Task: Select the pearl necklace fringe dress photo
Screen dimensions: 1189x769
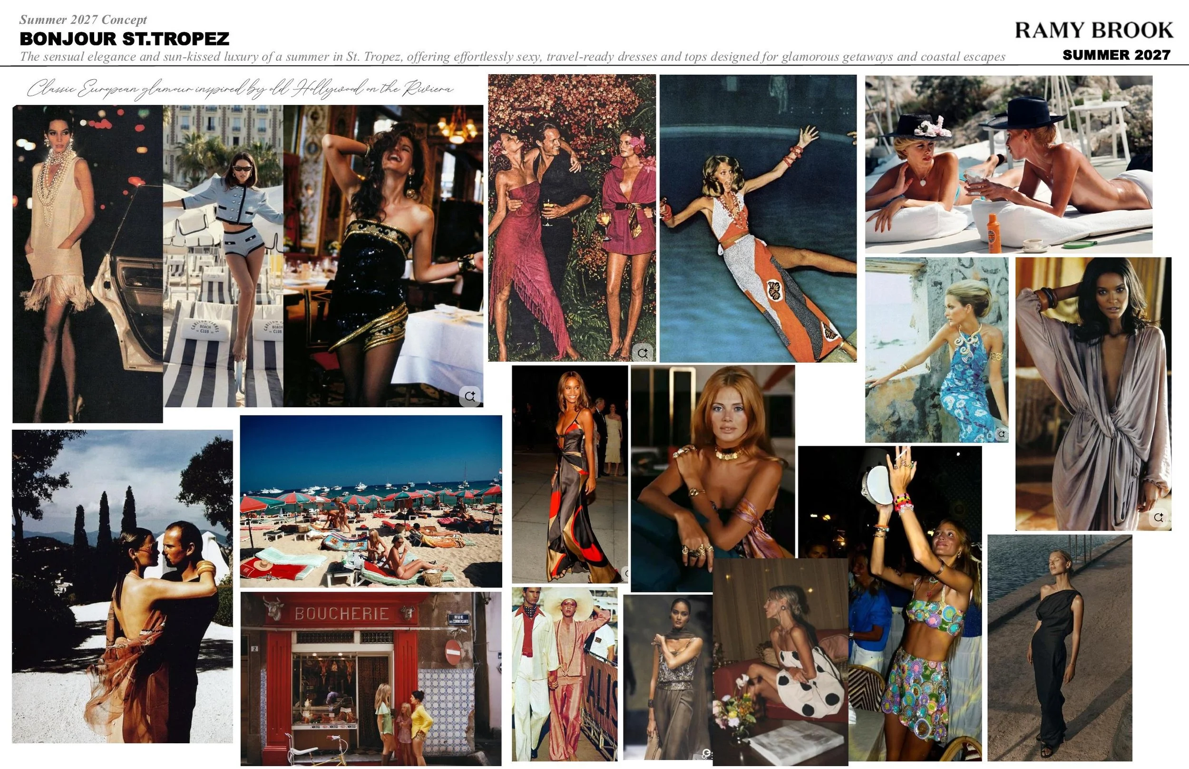Action: pos(88,264)
